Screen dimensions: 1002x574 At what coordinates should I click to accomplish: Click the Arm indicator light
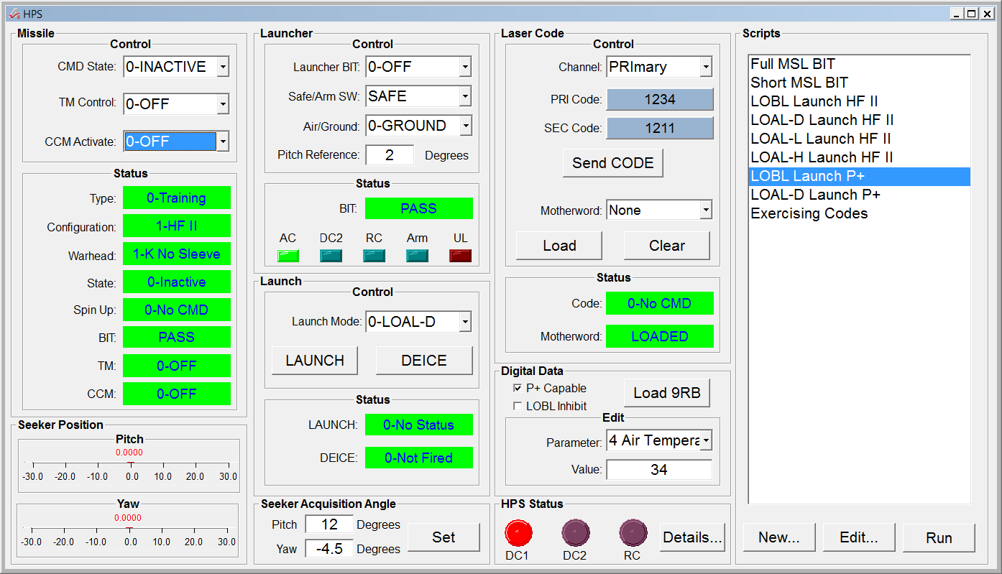click(x=417, y=255)
